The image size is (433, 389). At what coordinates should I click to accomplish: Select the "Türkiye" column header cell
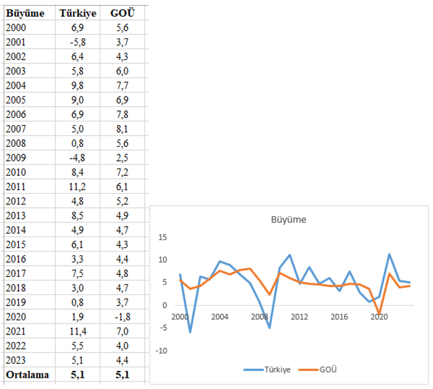(77, 12)
